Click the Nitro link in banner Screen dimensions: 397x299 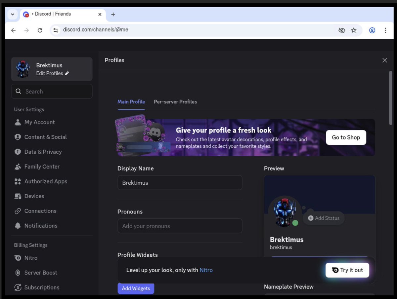206,270
